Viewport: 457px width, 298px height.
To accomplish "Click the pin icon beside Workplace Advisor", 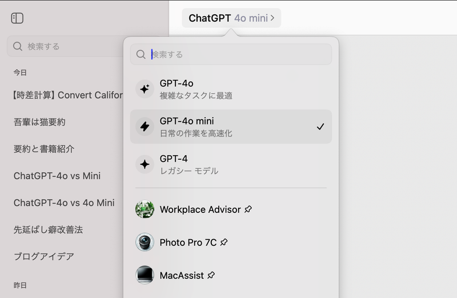I will coord(248,209).
